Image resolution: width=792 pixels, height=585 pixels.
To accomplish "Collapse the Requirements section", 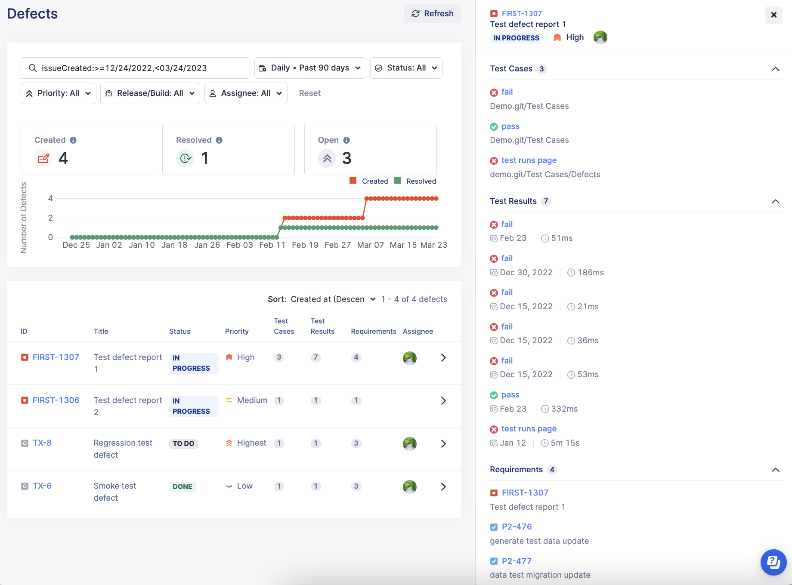I will click(x=776, y=470).
